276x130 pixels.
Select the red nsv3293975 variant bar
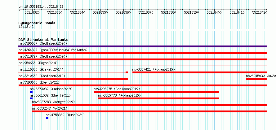157,92
